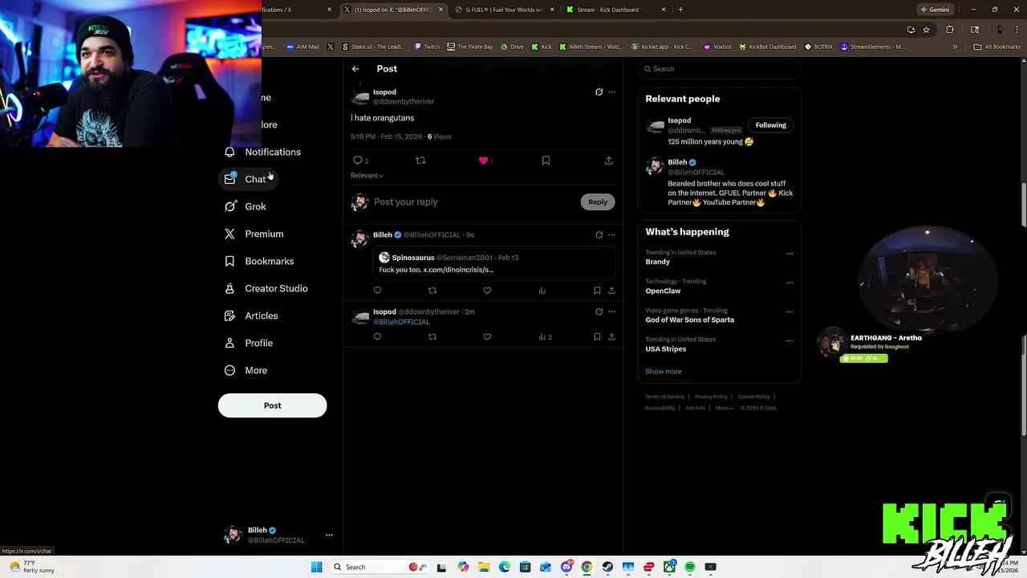Switch to G FUEL browser tab
Image resolution: width=1027 pixels, height=578 pixels.
coord(504,10)
